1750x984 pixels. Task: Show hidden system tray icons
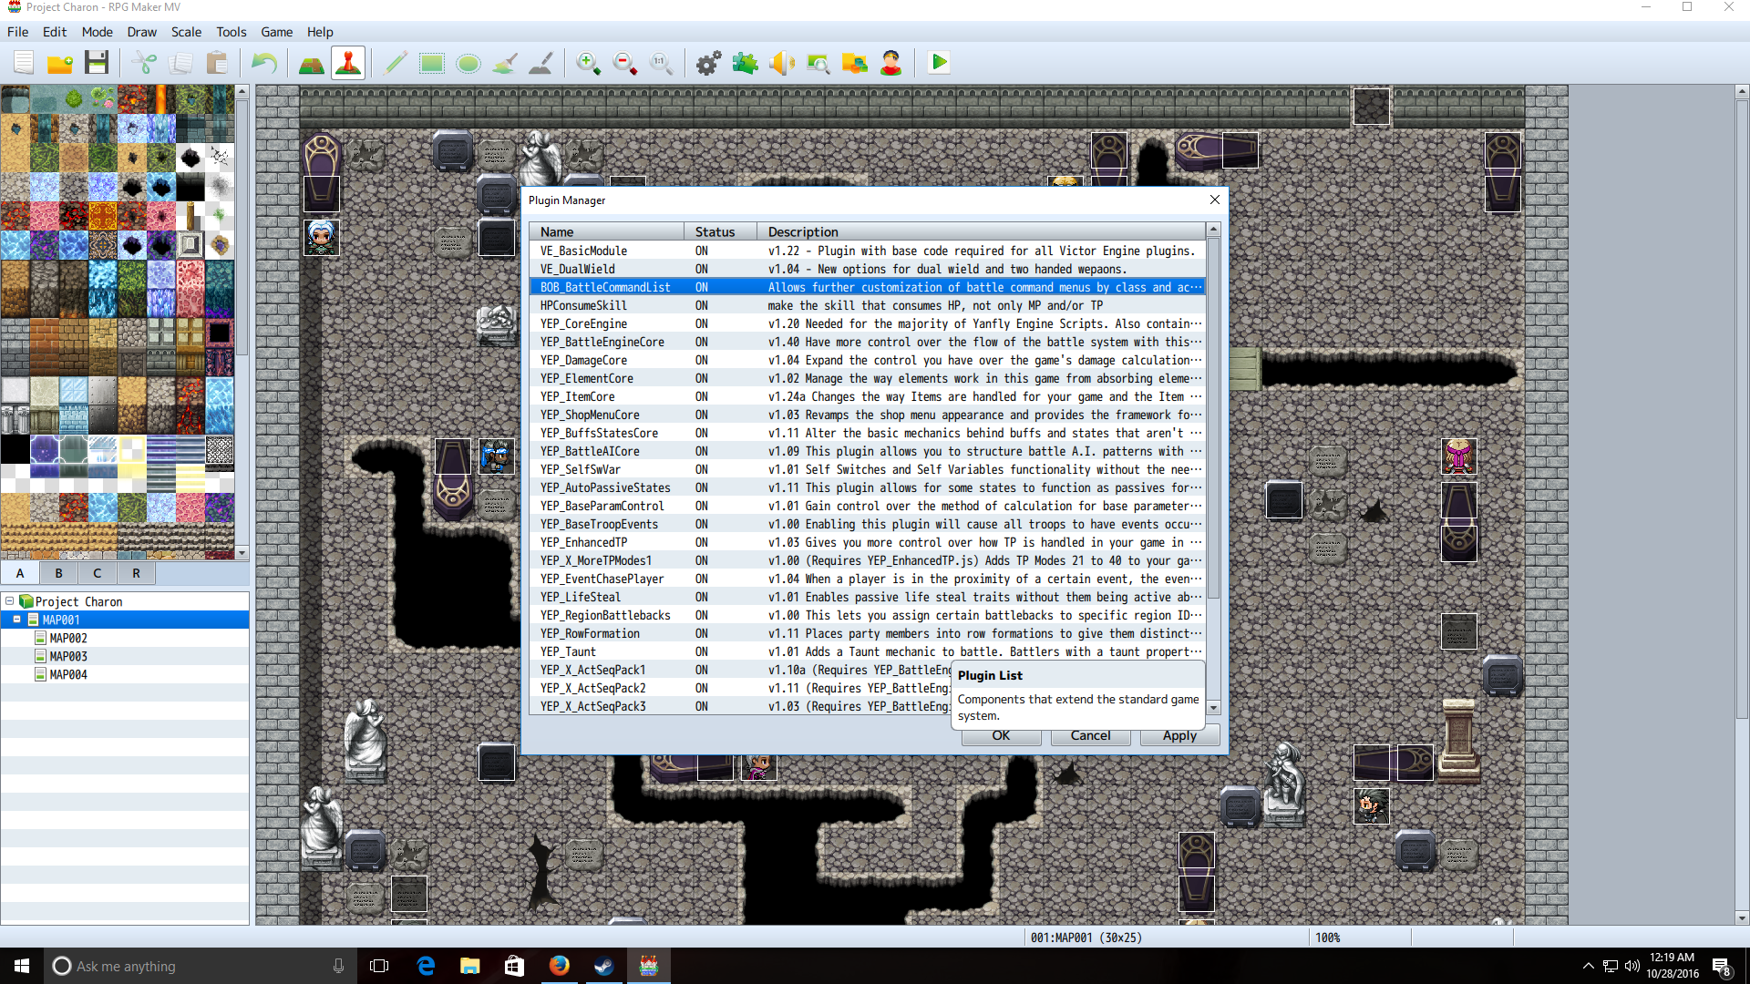tap(1588, 966)
